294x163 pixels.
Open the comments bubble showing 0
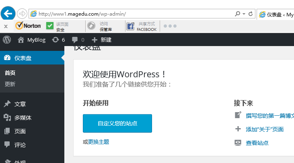[x=78, y=40]
